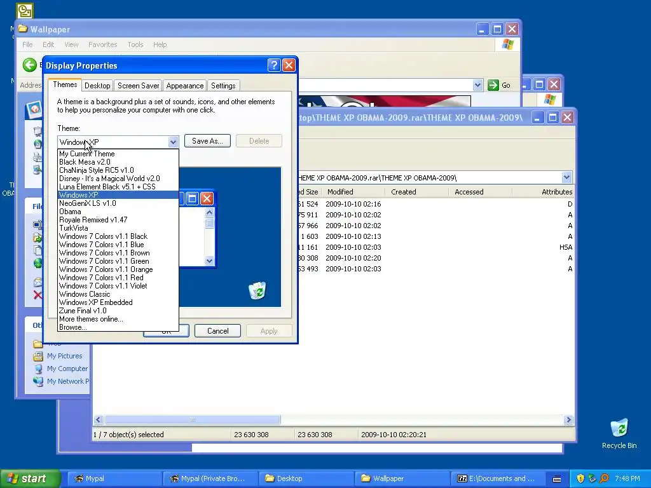Select Windows 7 Colors v1.1 Brown
Image resolution: width=651 pixels, height=488 pixels.
click(x=118, y=253)
